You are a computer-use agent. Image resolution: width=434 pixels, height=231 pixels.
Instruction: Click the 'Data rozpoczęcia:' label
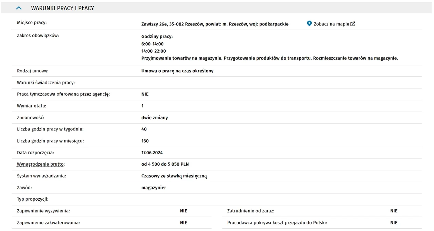point(35,153)
